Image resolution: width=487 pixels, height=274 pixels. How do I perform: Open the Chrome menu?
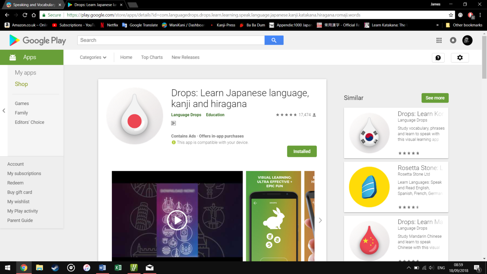(x=480, y=15)
